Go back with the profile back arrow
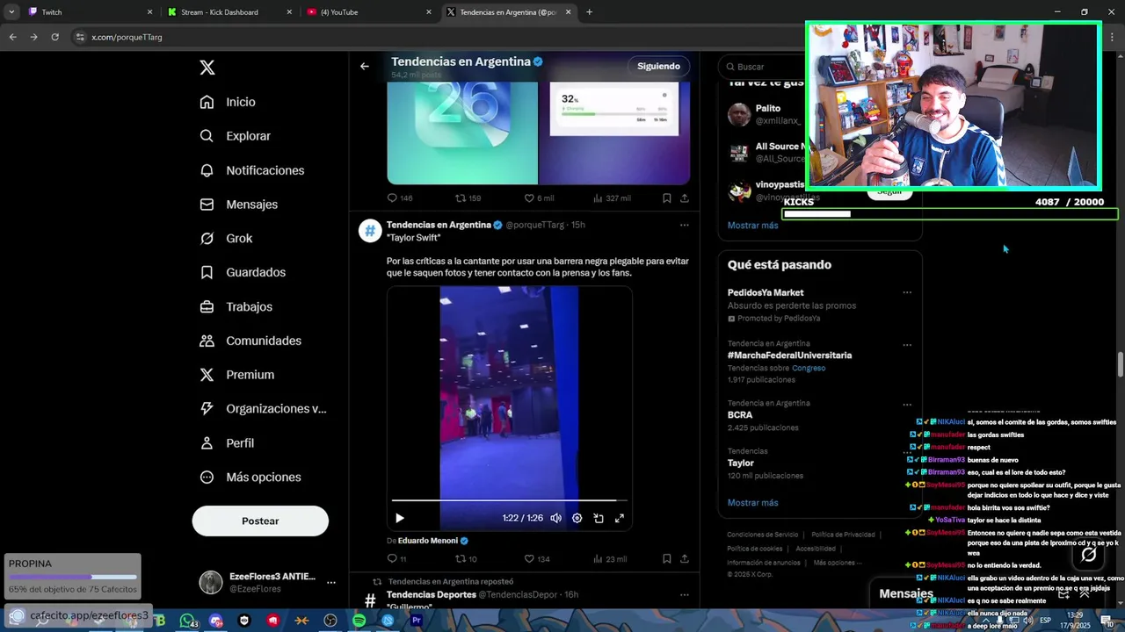 point(364,66)
